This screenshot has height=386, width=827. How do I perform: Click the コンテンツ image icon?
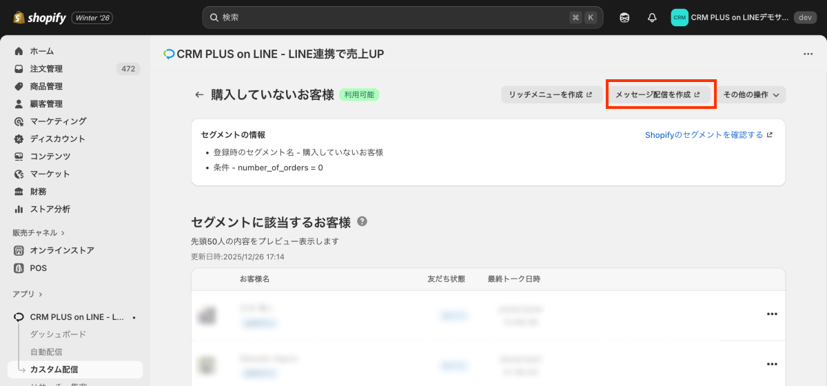tap(19, 156)
